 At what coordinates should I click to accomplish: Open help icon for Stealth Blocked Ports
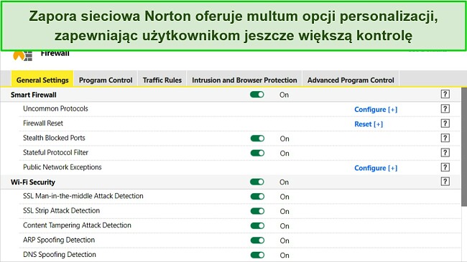(445, 138)
